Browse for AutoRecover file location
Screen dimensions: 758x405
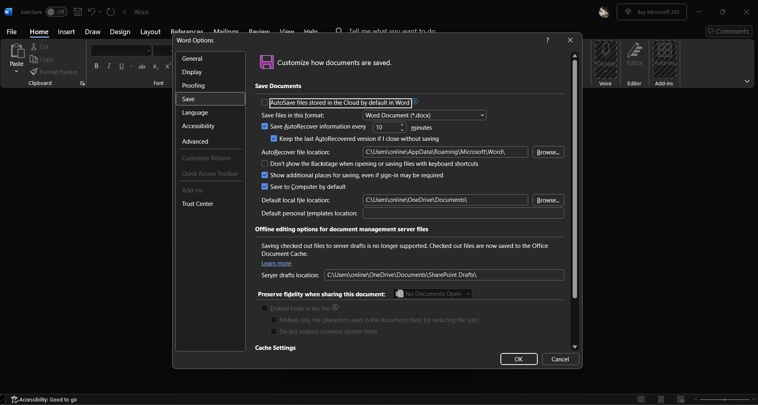coord(548,152)
